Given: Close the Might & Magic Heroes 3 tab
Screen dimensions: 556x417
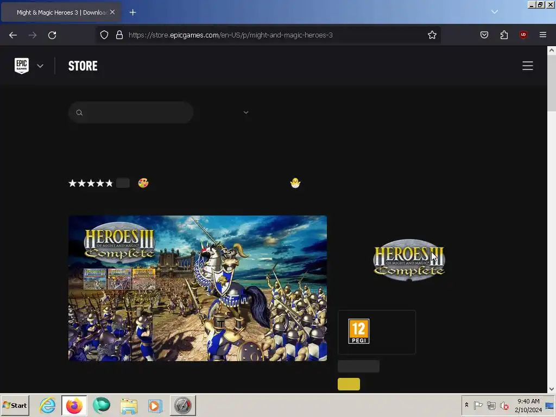Looking at the screenshot, I should click(x=112, y=12).
